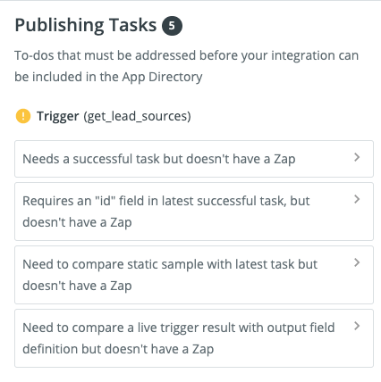Click 'output field' text in last task
Screen dimensions: 381x382
tap(301, 328)
